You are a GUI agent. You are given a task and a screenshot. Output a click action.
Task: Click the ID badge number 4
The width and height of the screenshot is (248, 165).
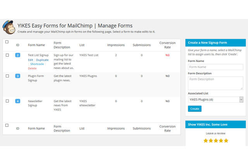point(17,101)
